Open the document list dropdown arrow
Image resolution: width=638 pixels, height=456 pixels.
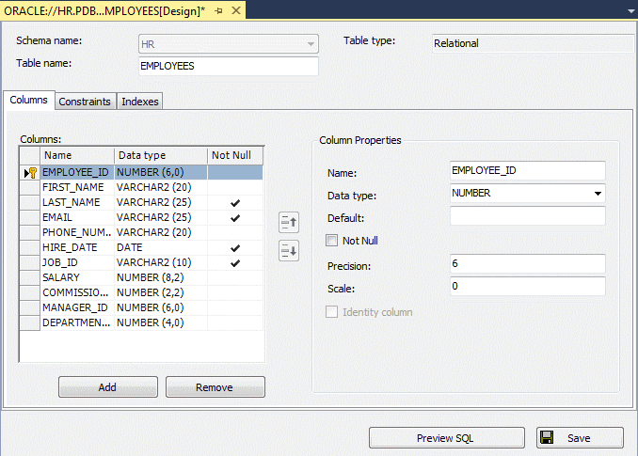pos(631,11)
